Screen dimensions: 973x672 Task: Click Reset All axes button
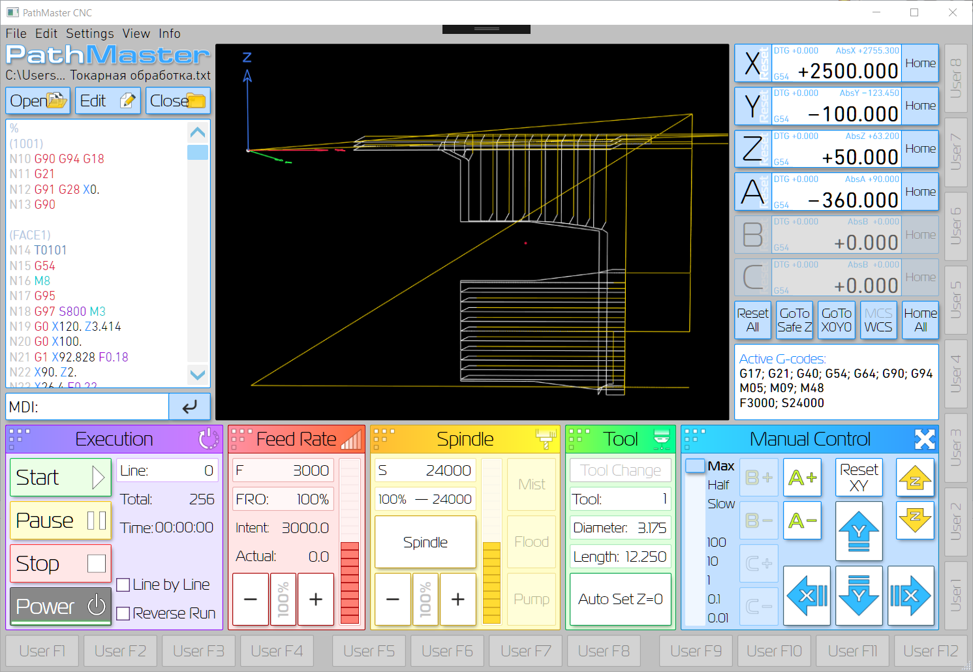tap(752, 320)
